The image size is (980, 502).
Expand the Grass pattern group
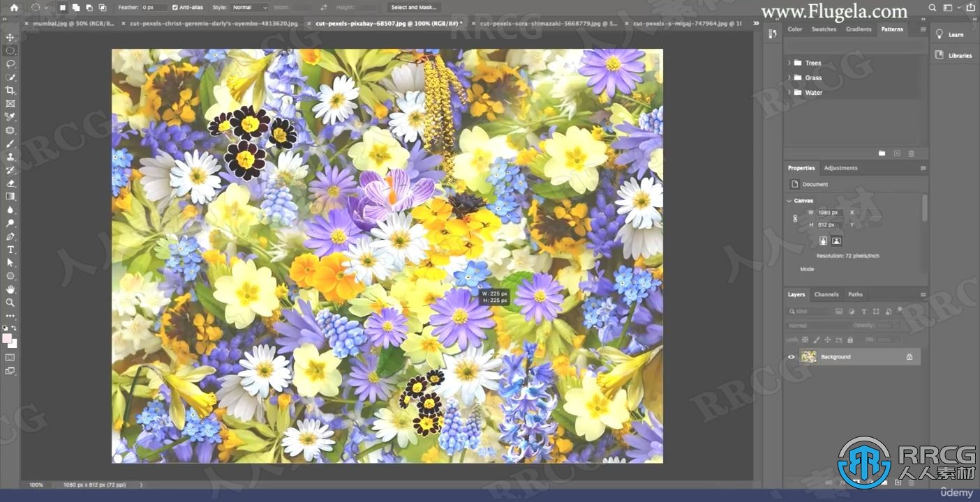pos(789,77)
